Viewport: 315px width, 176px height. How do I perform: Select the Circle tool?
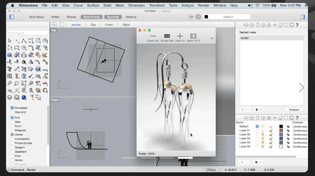38,41
